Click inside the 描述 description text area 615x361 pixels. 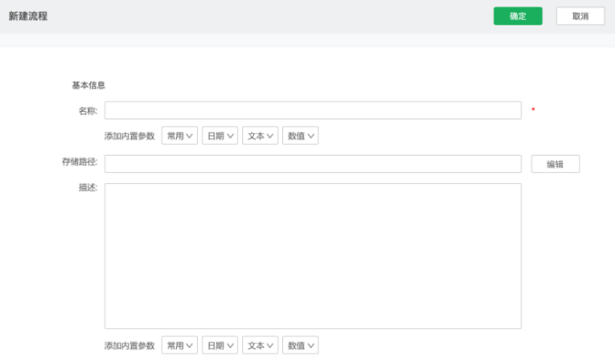[x=313, y=256]
